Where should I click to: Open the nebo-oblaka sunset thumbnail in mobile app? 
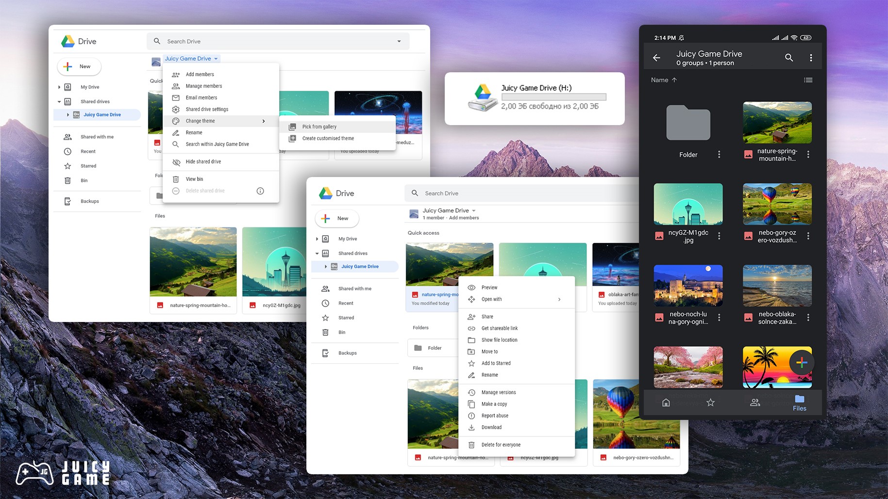pyautogui.click(x=777, y=285)
